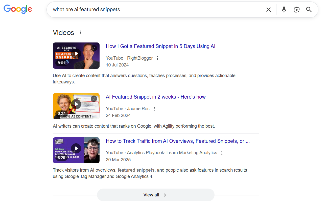Image resolution: width=329 pixels, height=205 pixels.
Task: Play the Analytics Playbook video thumbnail
Action: pos(76,148)
